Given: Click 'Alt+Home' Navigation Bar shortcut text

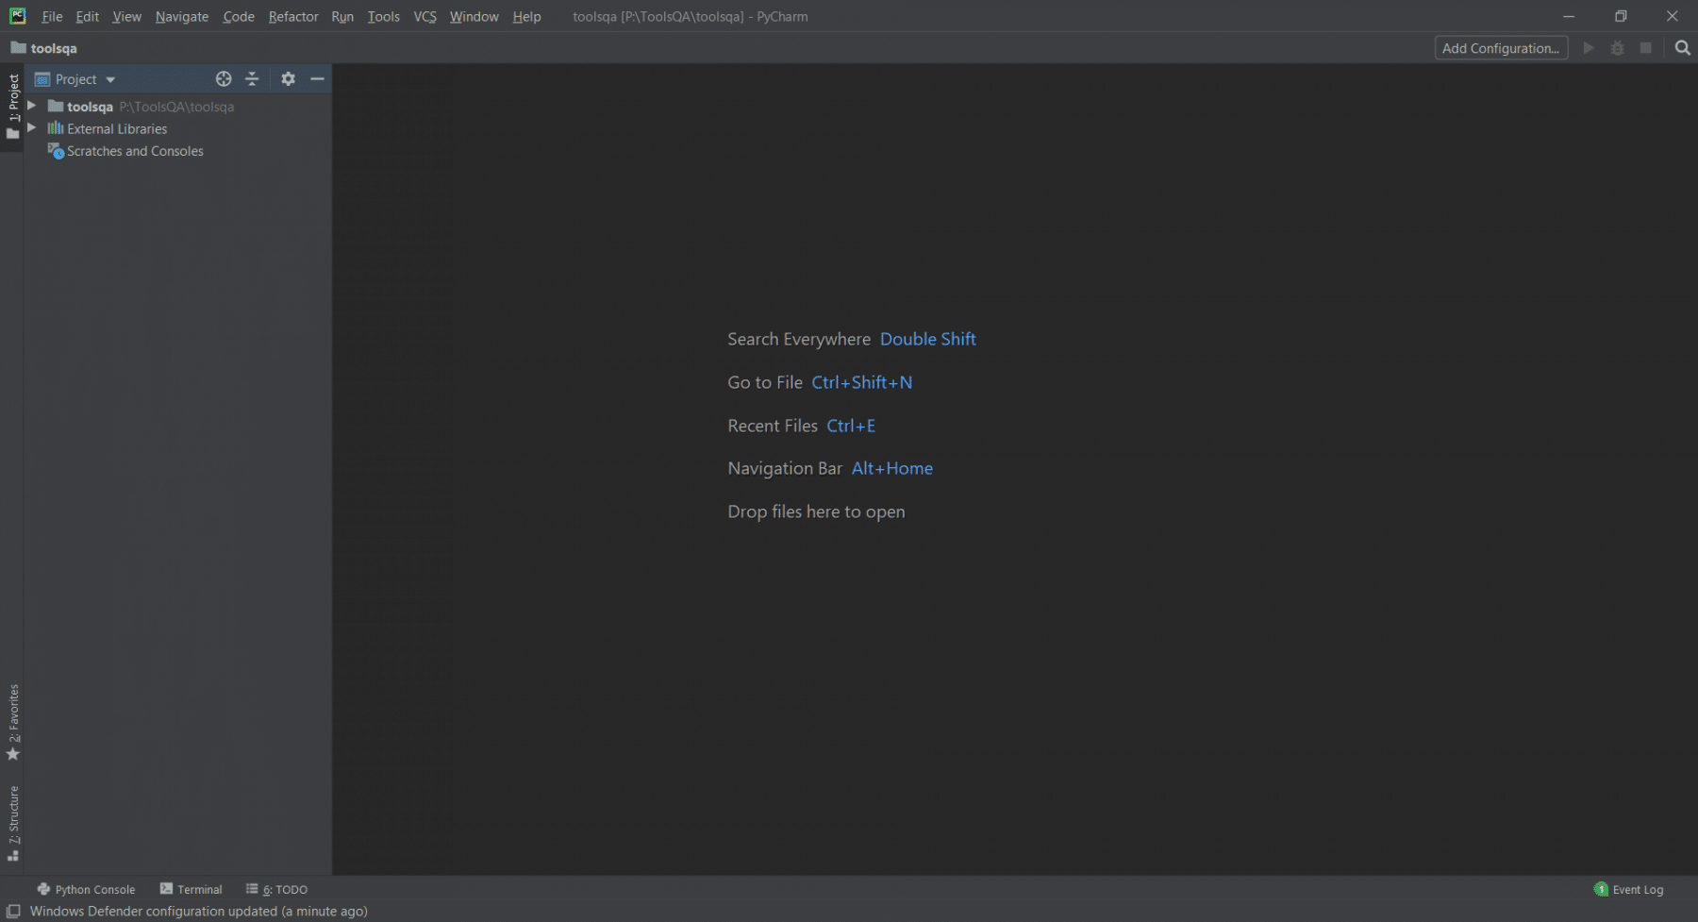Looking at the screenshot, I should click(x=892, y=468).
